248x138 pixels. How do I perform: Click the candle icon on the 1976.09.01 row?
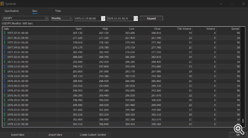pos(4,81)
